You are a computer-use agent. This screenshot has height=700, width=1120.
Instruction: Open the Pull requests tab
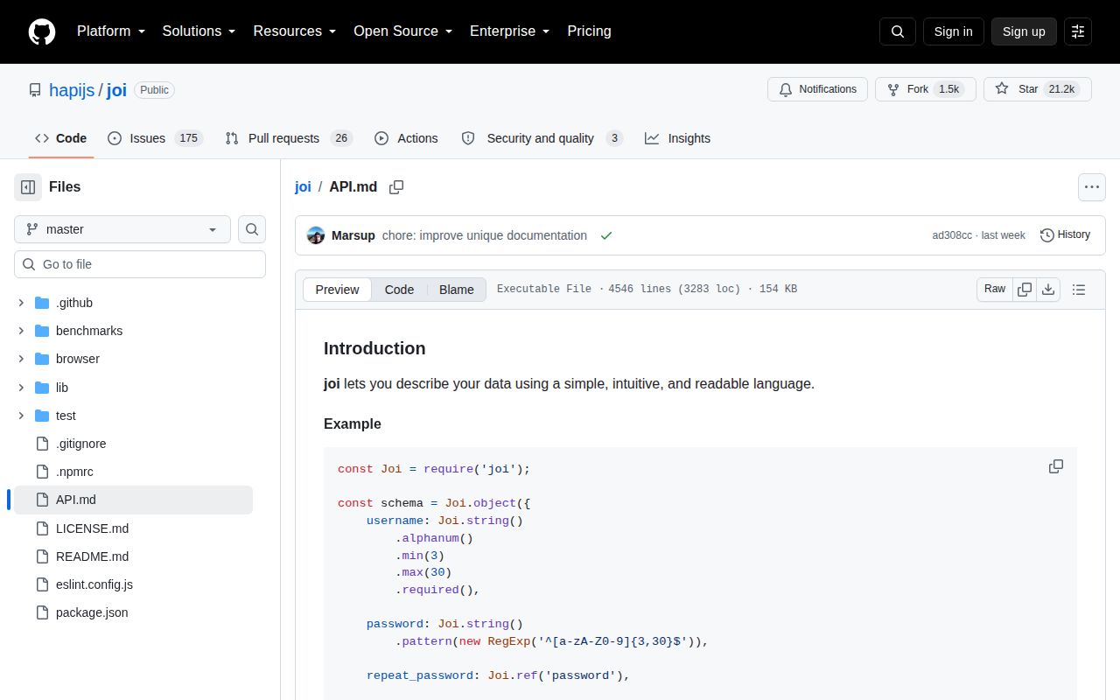click(288, 138)
